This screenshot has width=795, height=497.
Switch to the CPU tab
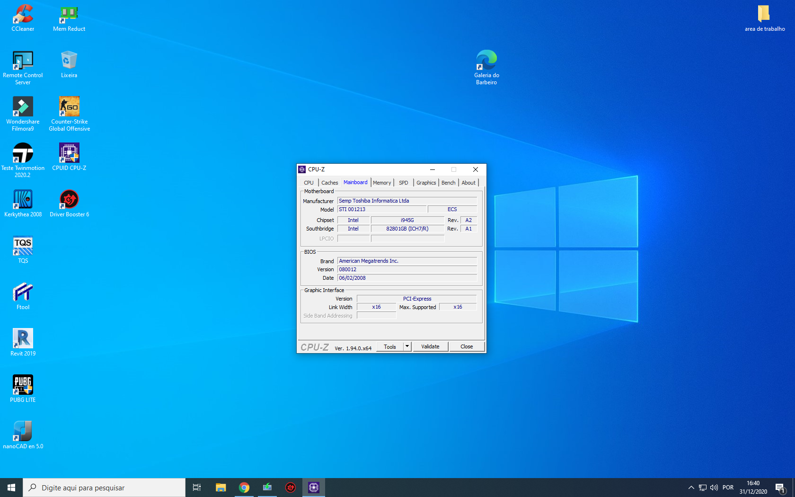[309, 183]
